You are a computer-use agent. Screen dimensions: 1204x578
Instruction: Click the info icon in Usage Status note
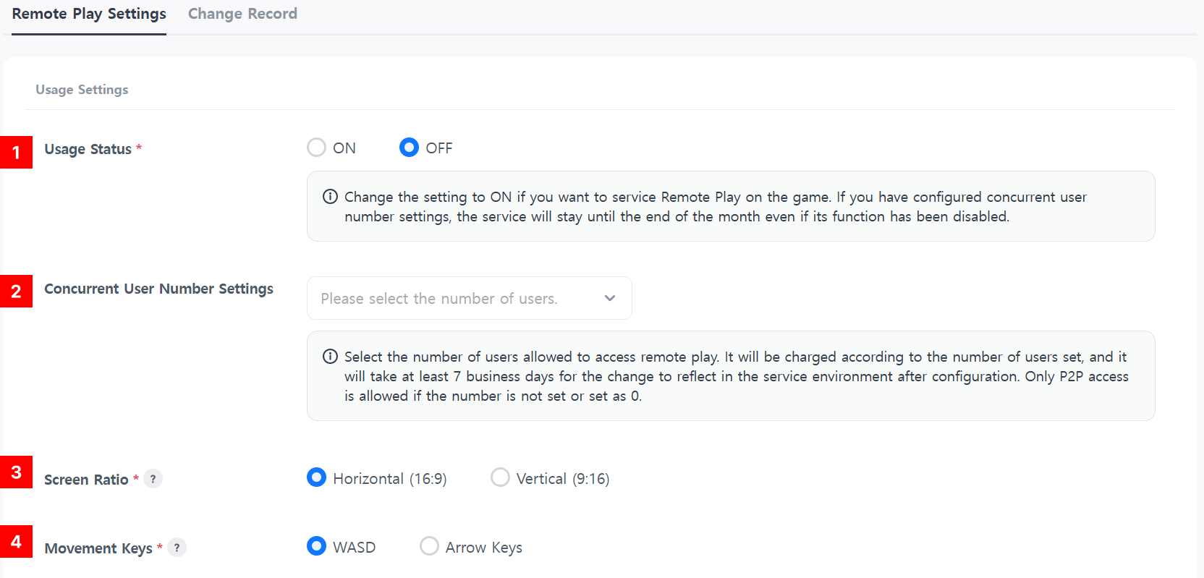point(330,197)
